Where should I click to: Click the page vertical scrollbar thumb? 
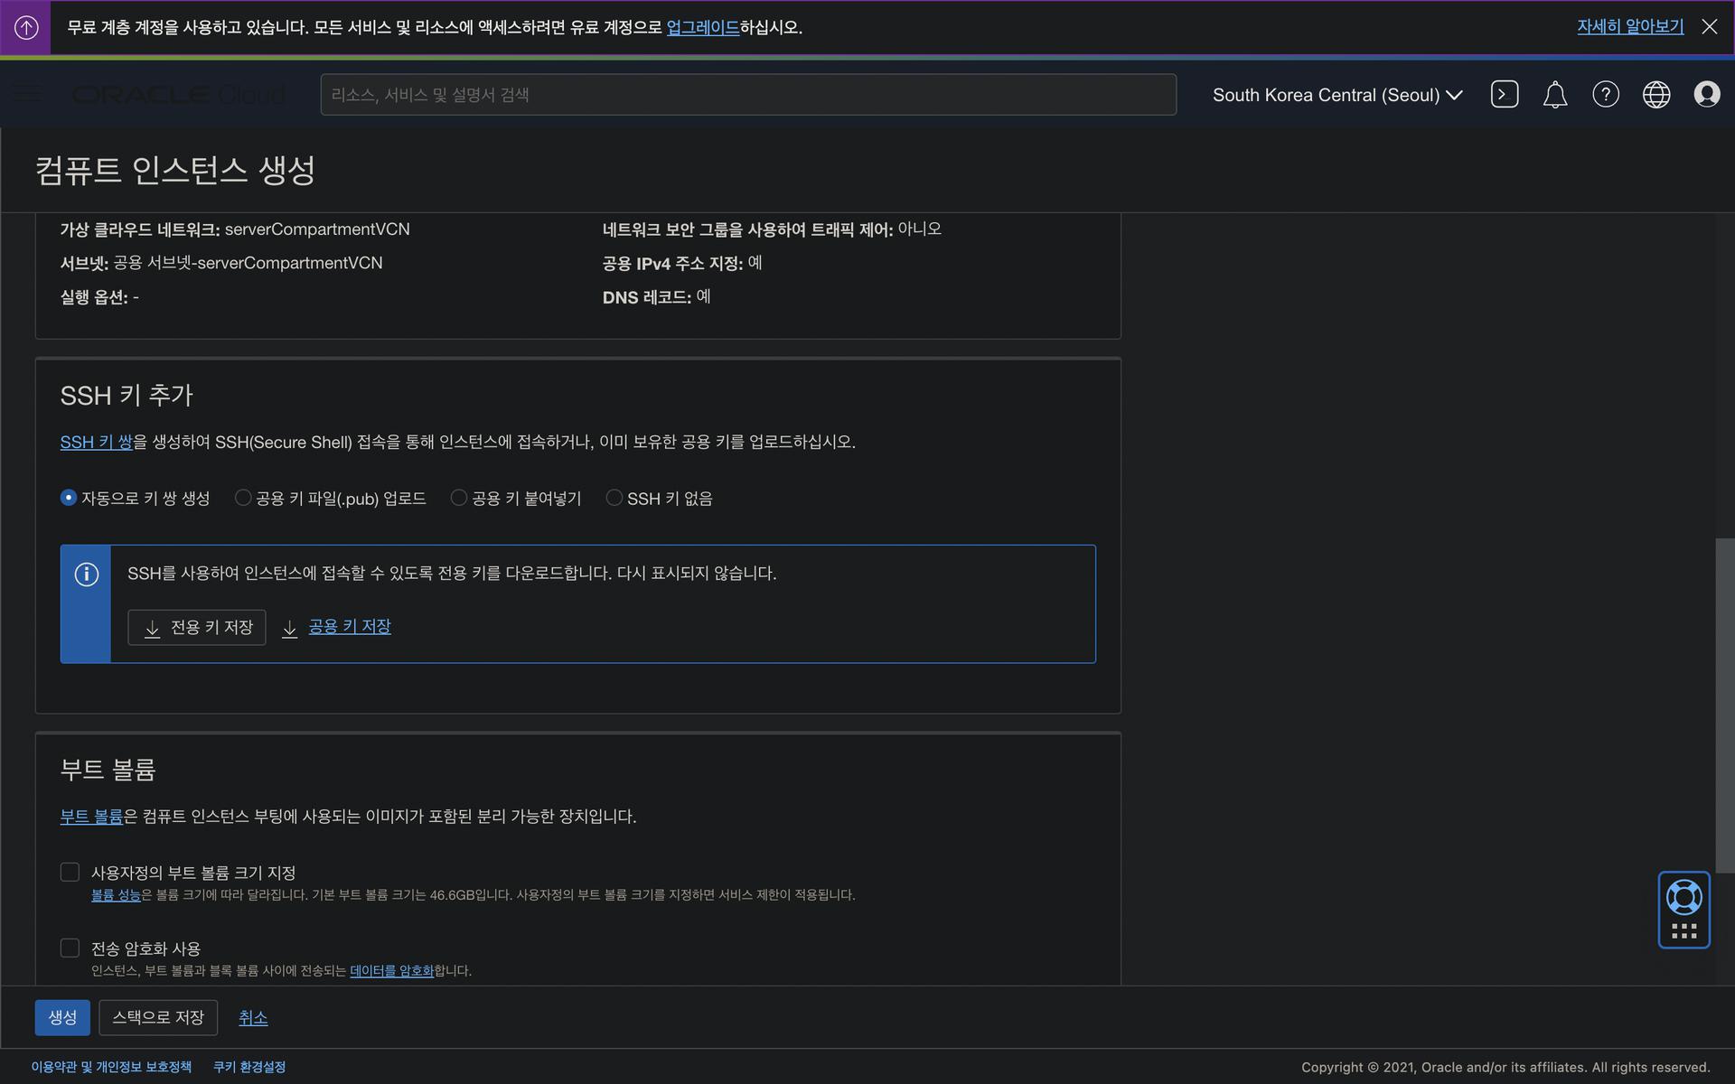tap(1724, 705)
